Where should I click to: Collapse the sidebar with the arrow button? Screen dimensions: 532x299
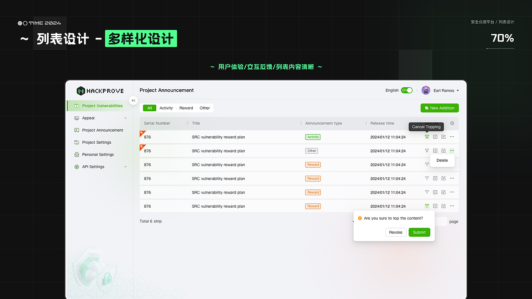coord(133,100)
